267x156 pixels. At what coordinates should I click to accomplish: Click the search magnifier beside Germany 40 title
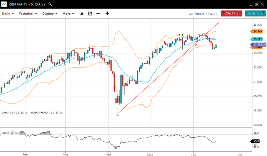tap(50, 4)
